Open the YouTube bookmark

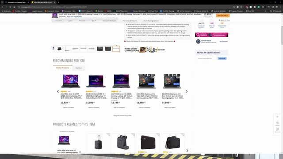[20, 11]
